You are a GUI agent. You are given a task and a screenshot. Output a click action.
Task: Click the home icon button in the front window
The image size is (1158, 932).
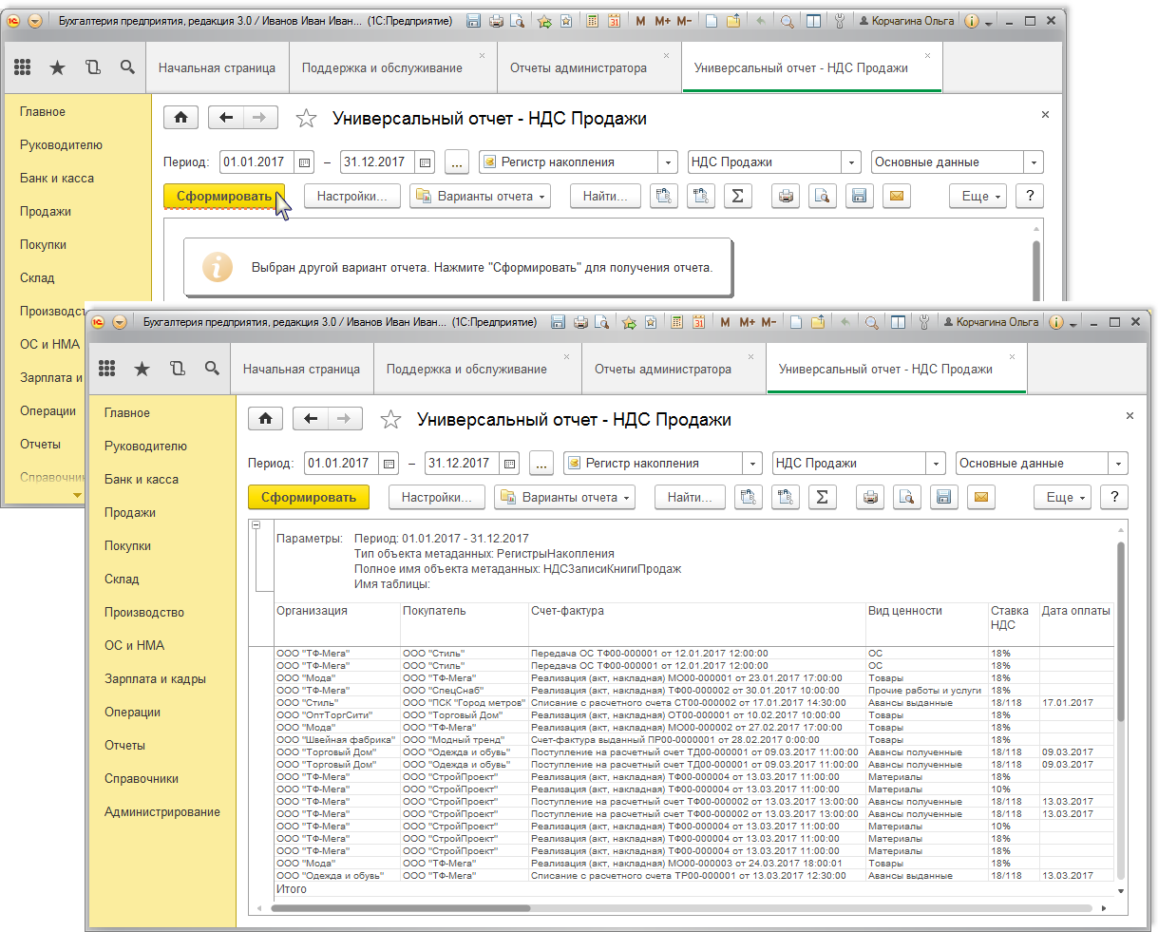tap(265, 419)
